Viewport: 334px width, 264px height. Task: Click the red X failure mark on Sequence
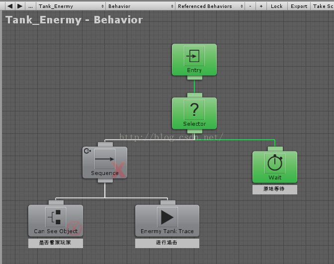point(118,170)
